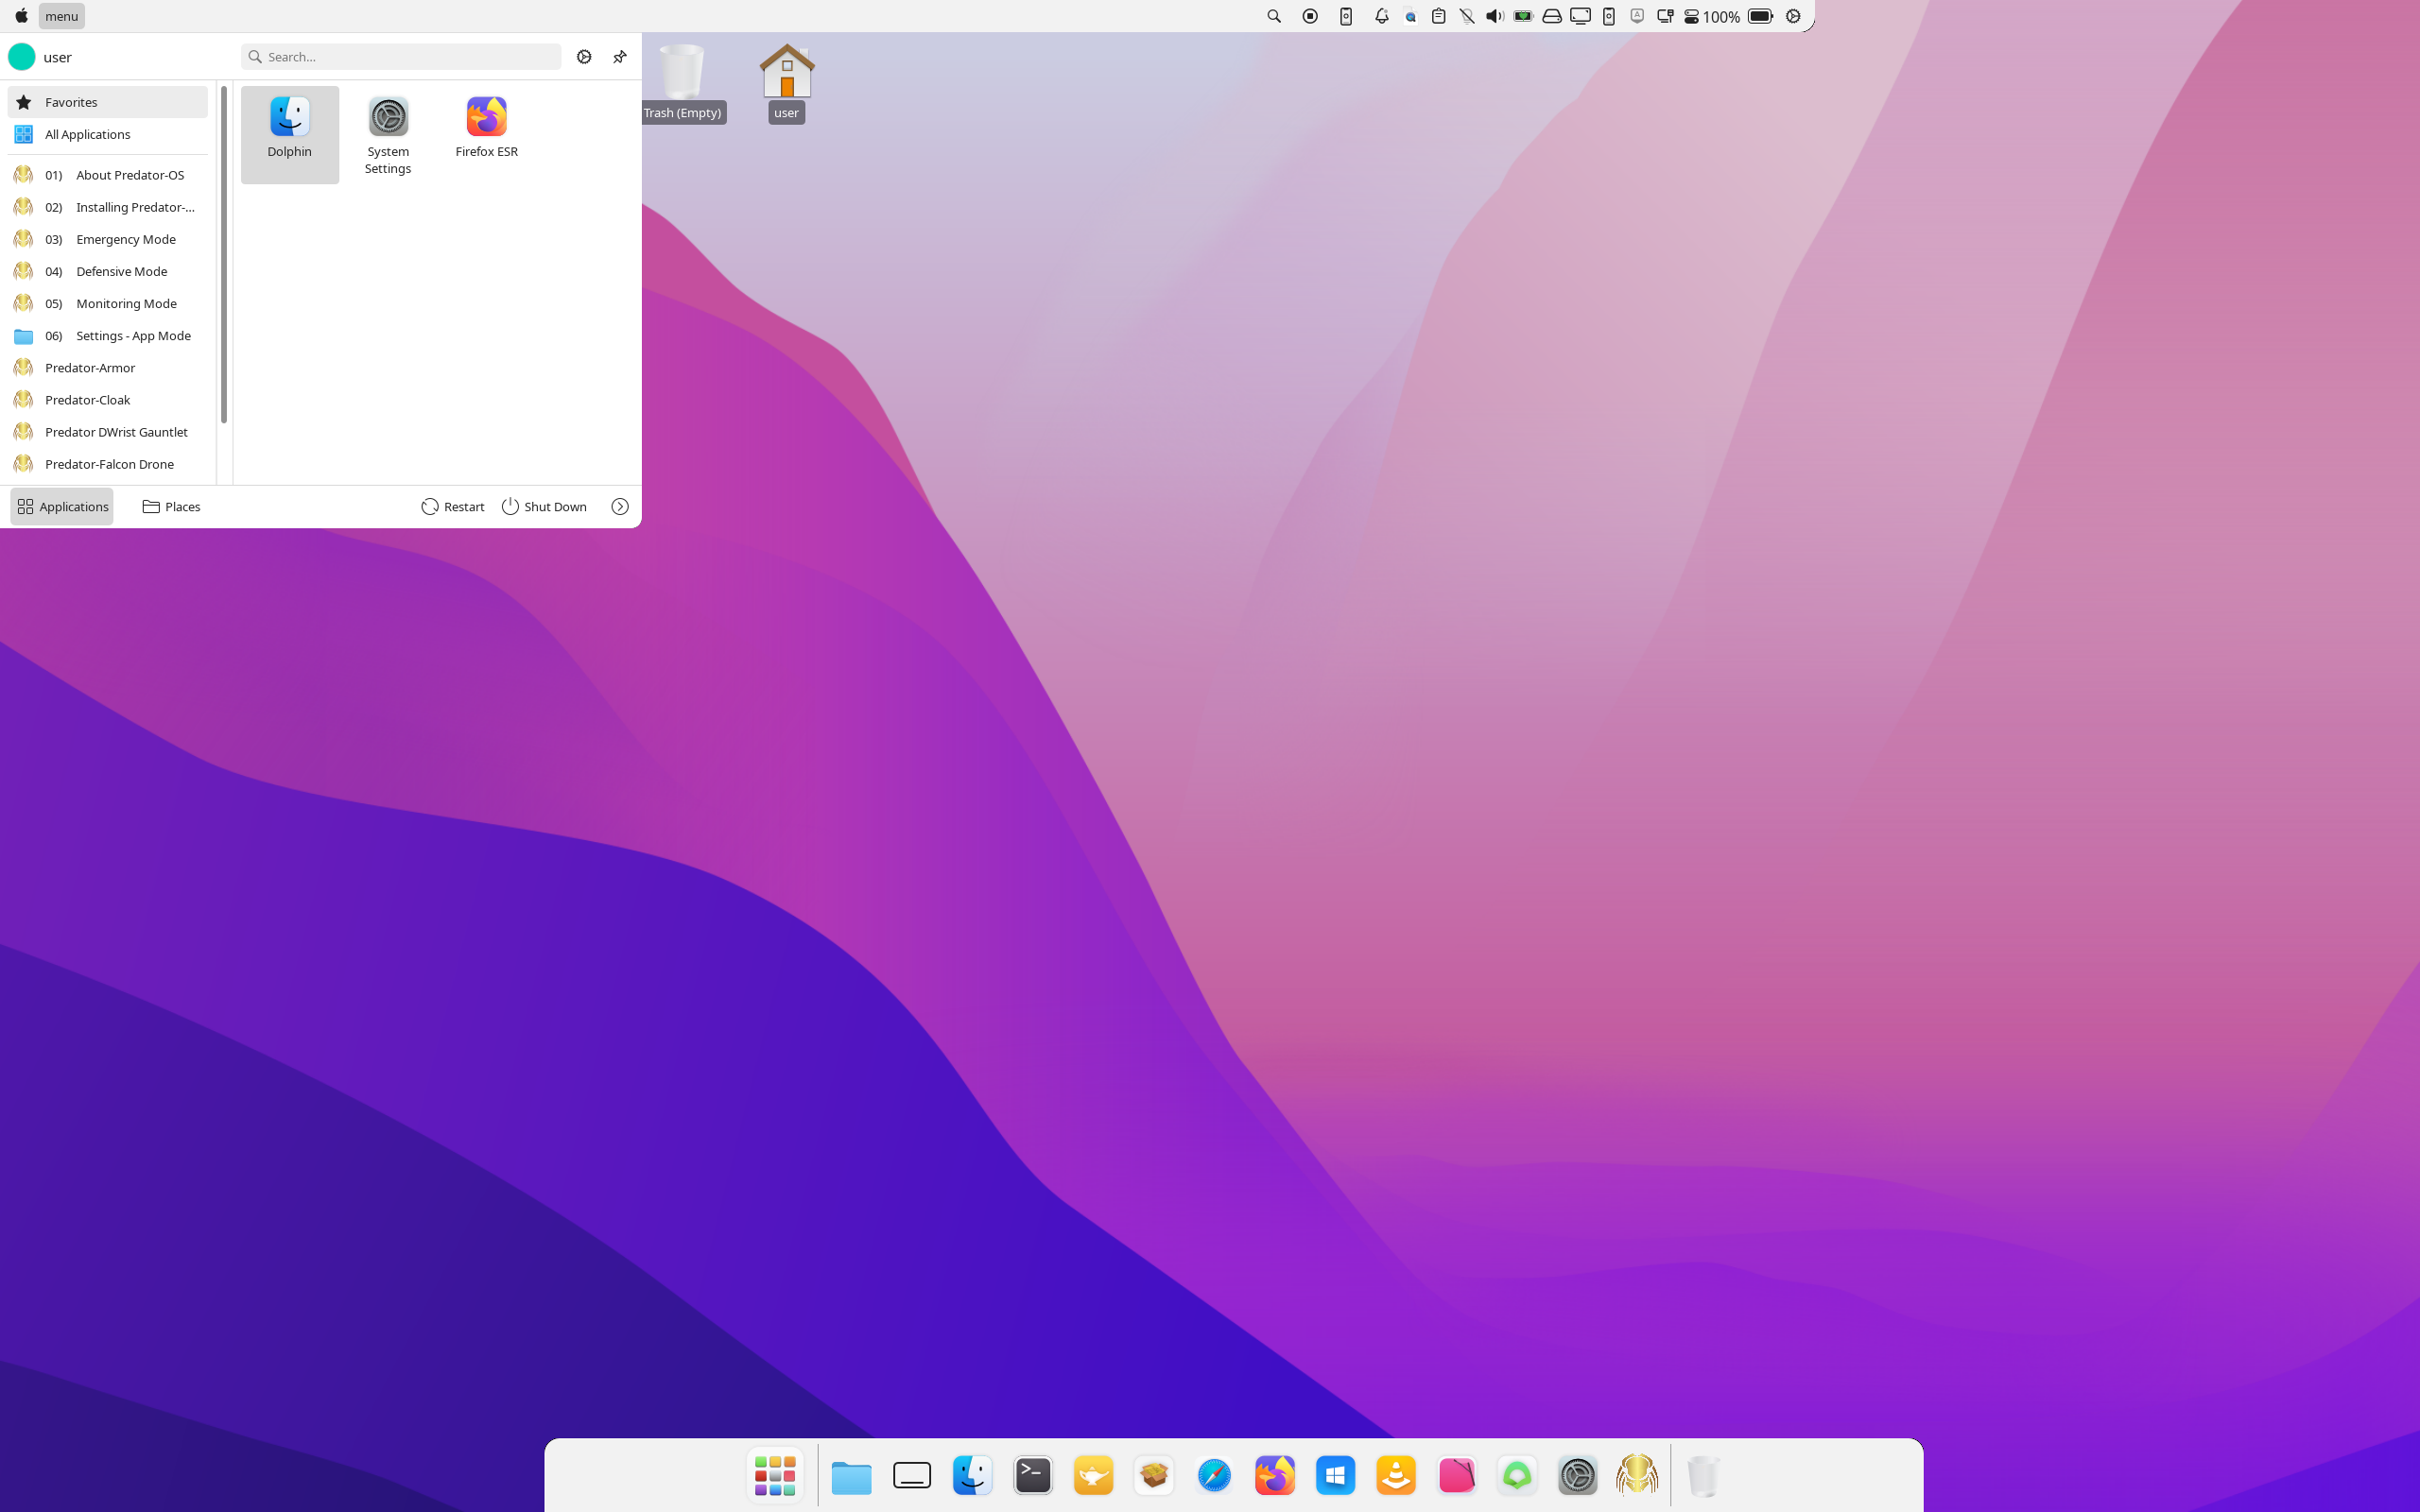Click the Shut Down button
Image resolution: width=2420 pixels, height=1512 pixels.
click(544, 507)
